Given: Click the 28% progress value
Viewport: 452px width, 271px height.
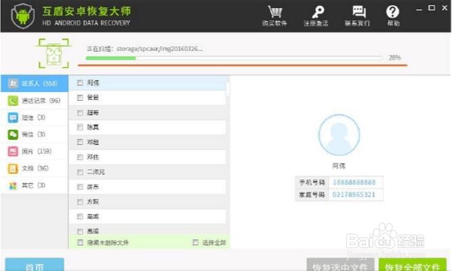Looking at the screenshot, I should (394, 57).
